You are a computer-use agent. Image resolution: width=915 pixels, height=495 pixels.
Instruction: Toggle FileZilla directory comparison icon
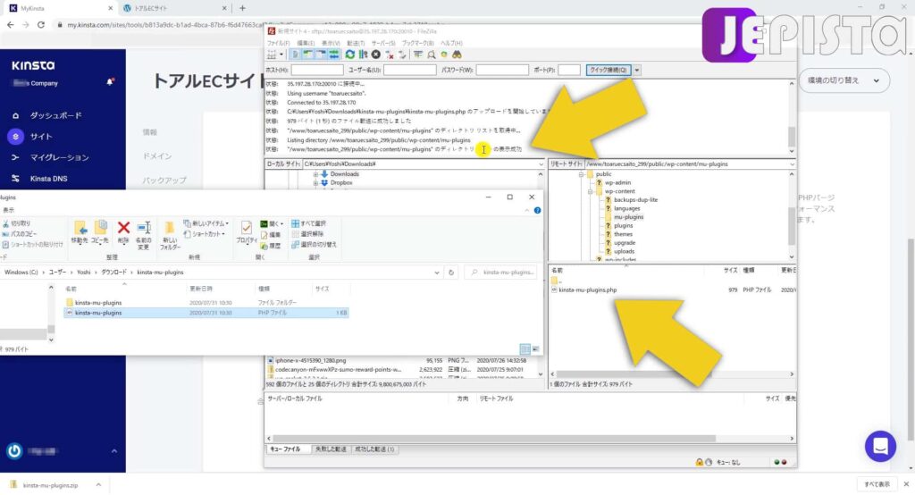click(x=432, y=55)
